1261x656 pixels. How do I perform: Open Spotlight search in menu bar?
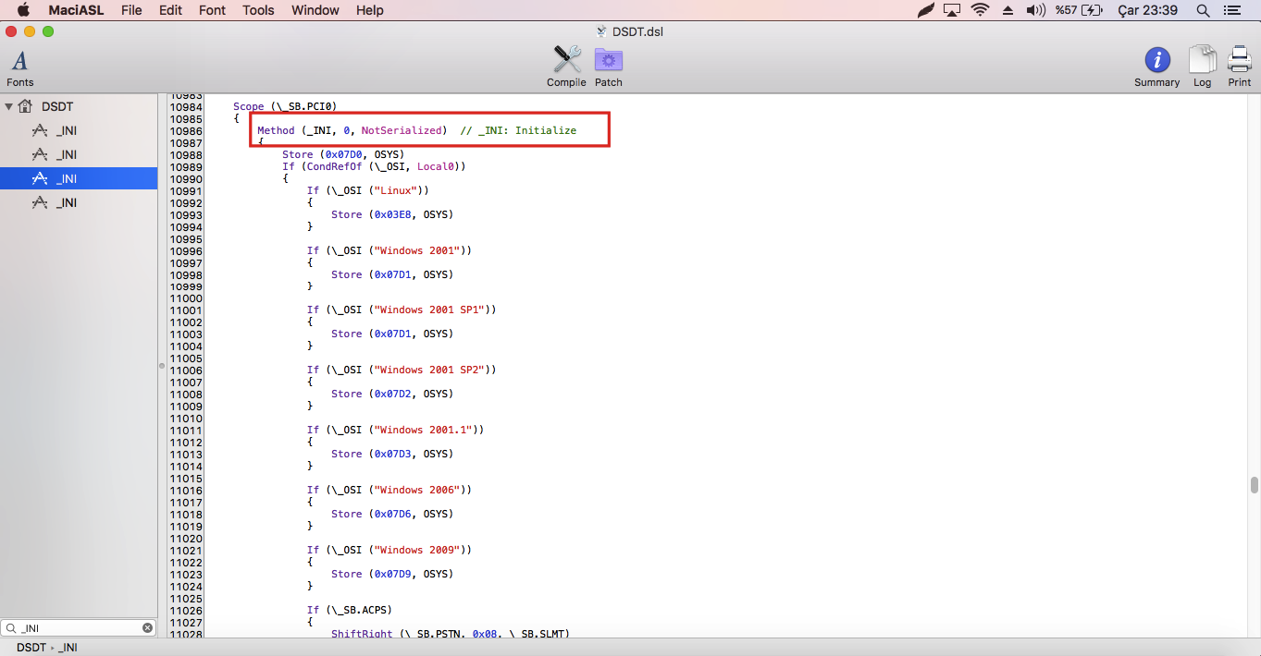(1203, 10)
